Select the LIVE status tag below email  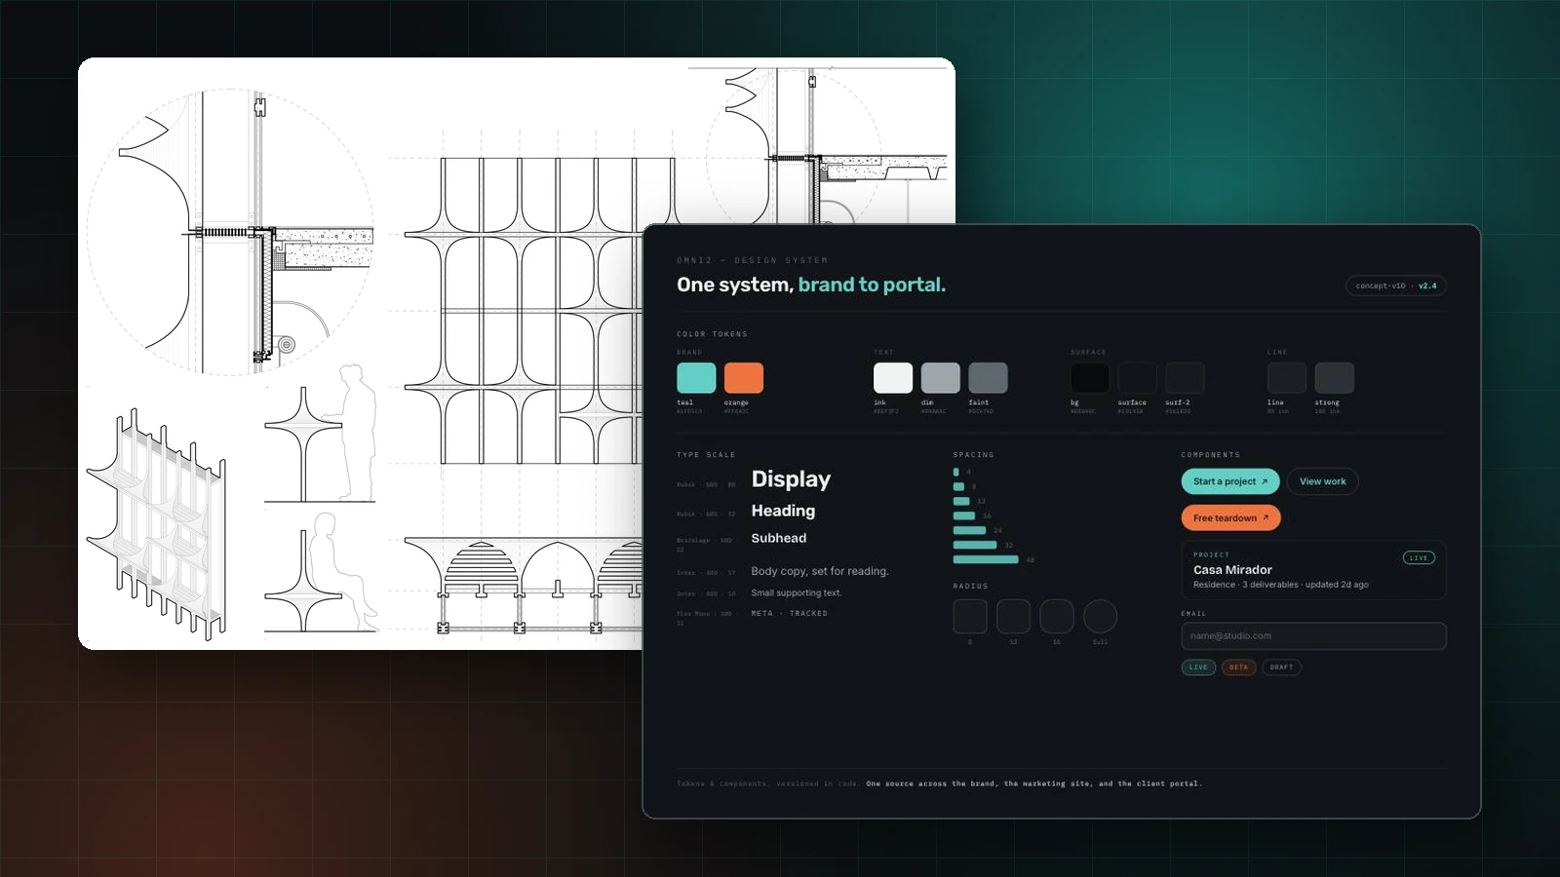pyautogui.click(x=1198, y=667)
